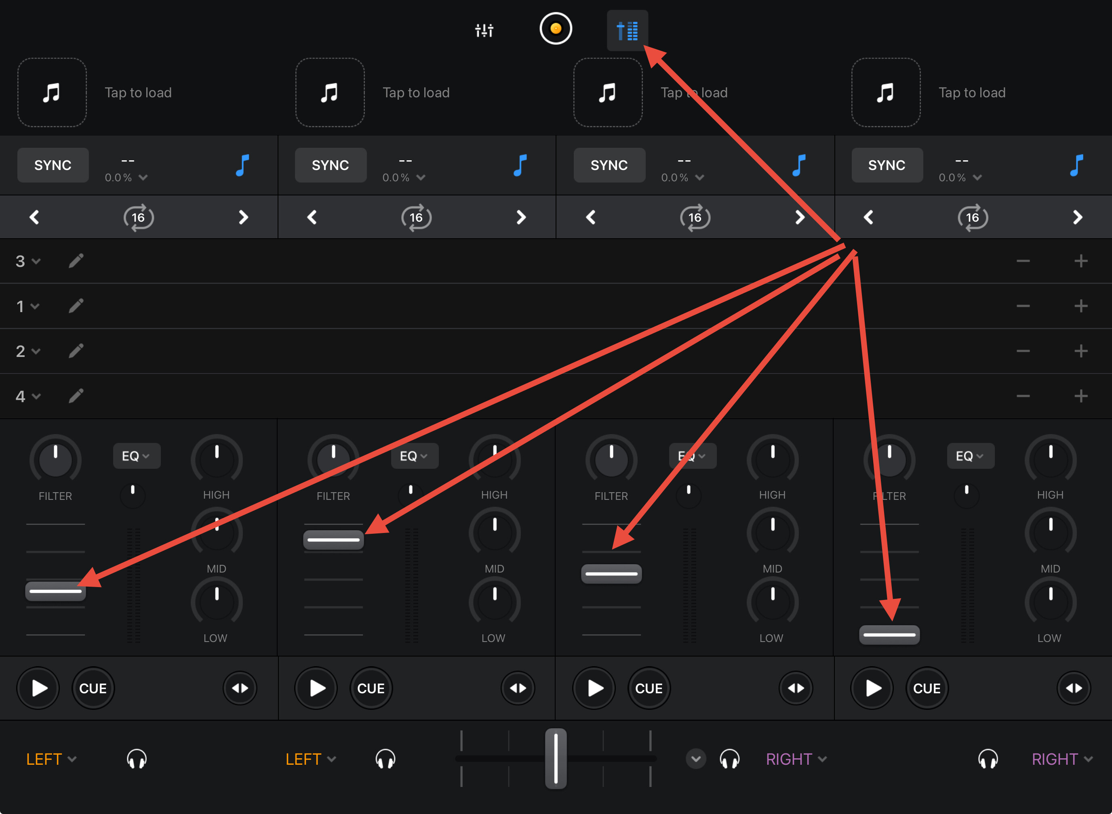Viewport: 1112px width, 814px height.
Task: Toggle headphone cue for the rightmost deck
Action: (x=988, y=759)
